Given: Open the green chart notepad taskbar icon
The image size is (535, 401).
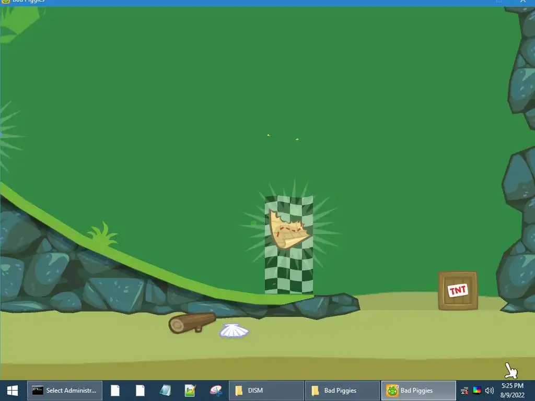Looking at the screenshot, I should tap(190, 391).
